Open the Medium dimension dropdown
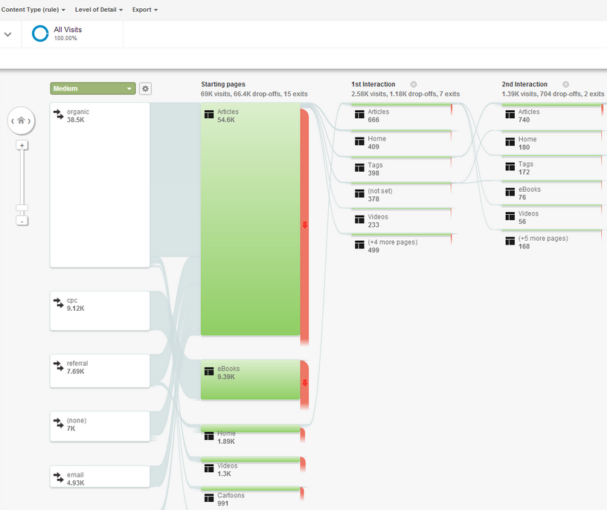Image resolution: width=607 pixels, height=510 pixels. (92, 88)
